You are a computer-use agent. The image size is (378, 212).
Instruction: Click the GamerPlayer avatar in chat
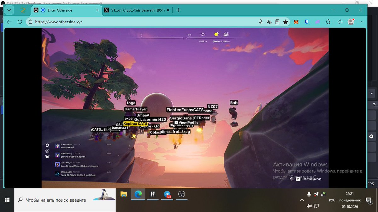[57, 164]
